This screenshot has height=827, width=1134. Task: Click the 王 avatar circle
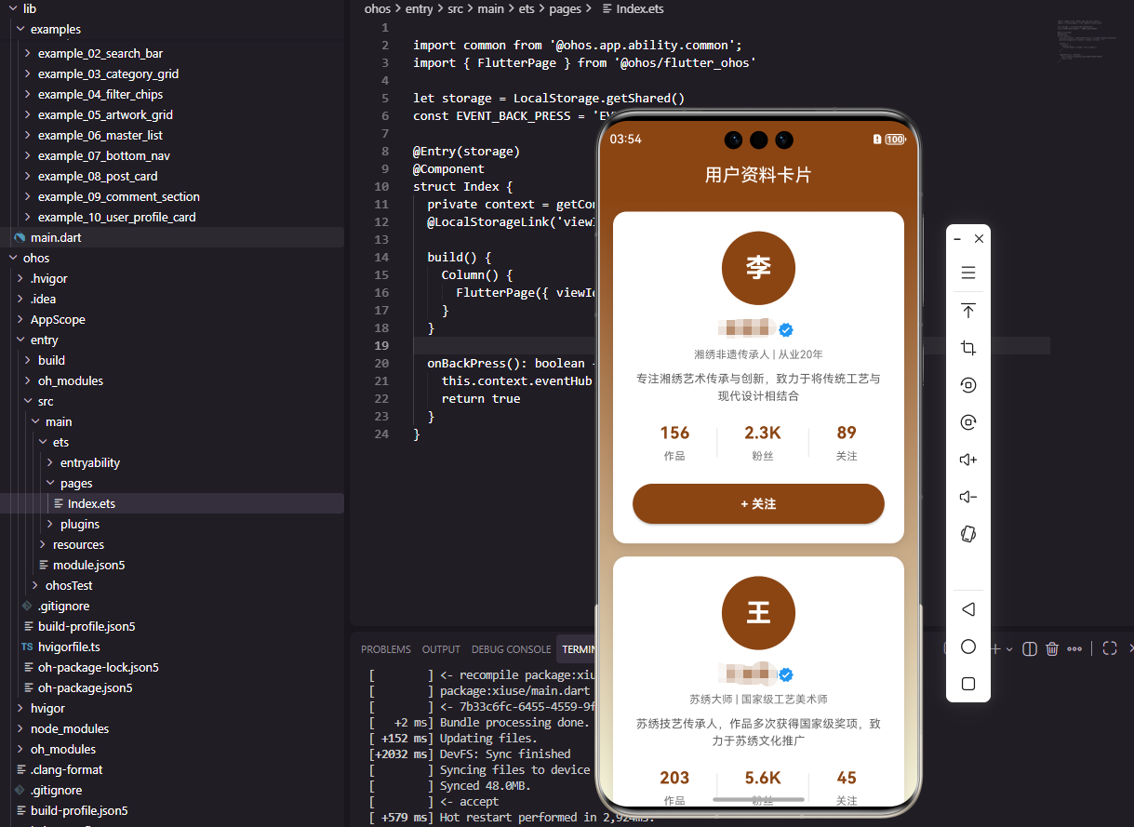pyautogui.click(x=758, y=613)
